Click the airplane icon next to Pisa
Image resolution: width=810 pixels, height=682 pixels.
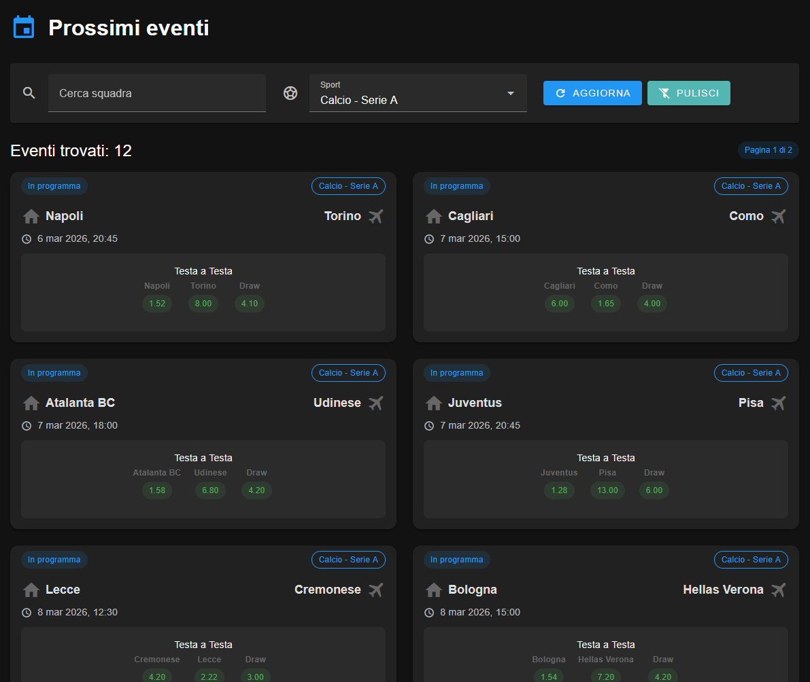click(x=778, y=403)
